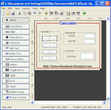The image size is (111, 110).
Task: Pick the Slider component
Action: click(x=16, y=32)
